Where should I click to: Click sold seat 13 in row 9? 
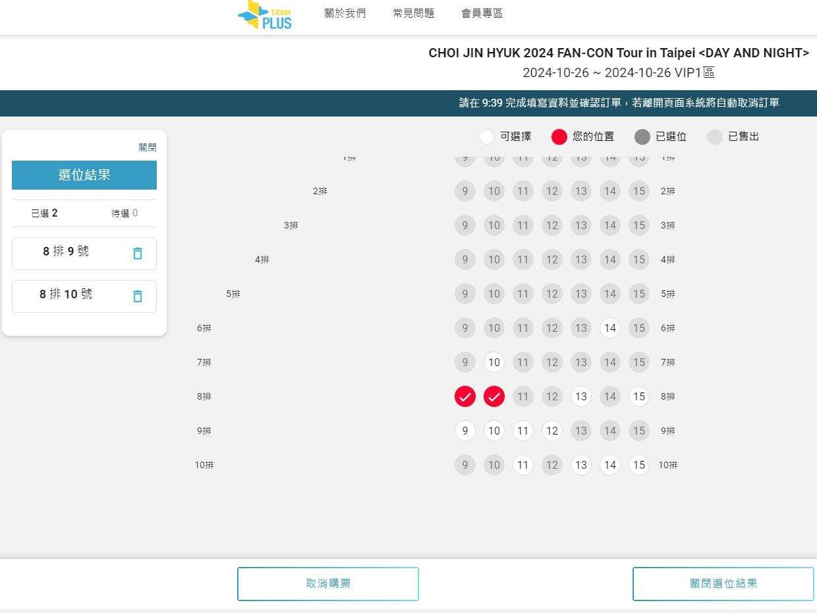click(x=581, y=431)
